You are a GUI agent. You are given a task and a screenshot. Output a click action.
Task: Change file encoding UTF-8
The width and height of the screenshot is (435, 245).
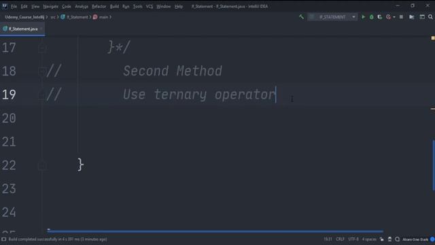[353, 239]
